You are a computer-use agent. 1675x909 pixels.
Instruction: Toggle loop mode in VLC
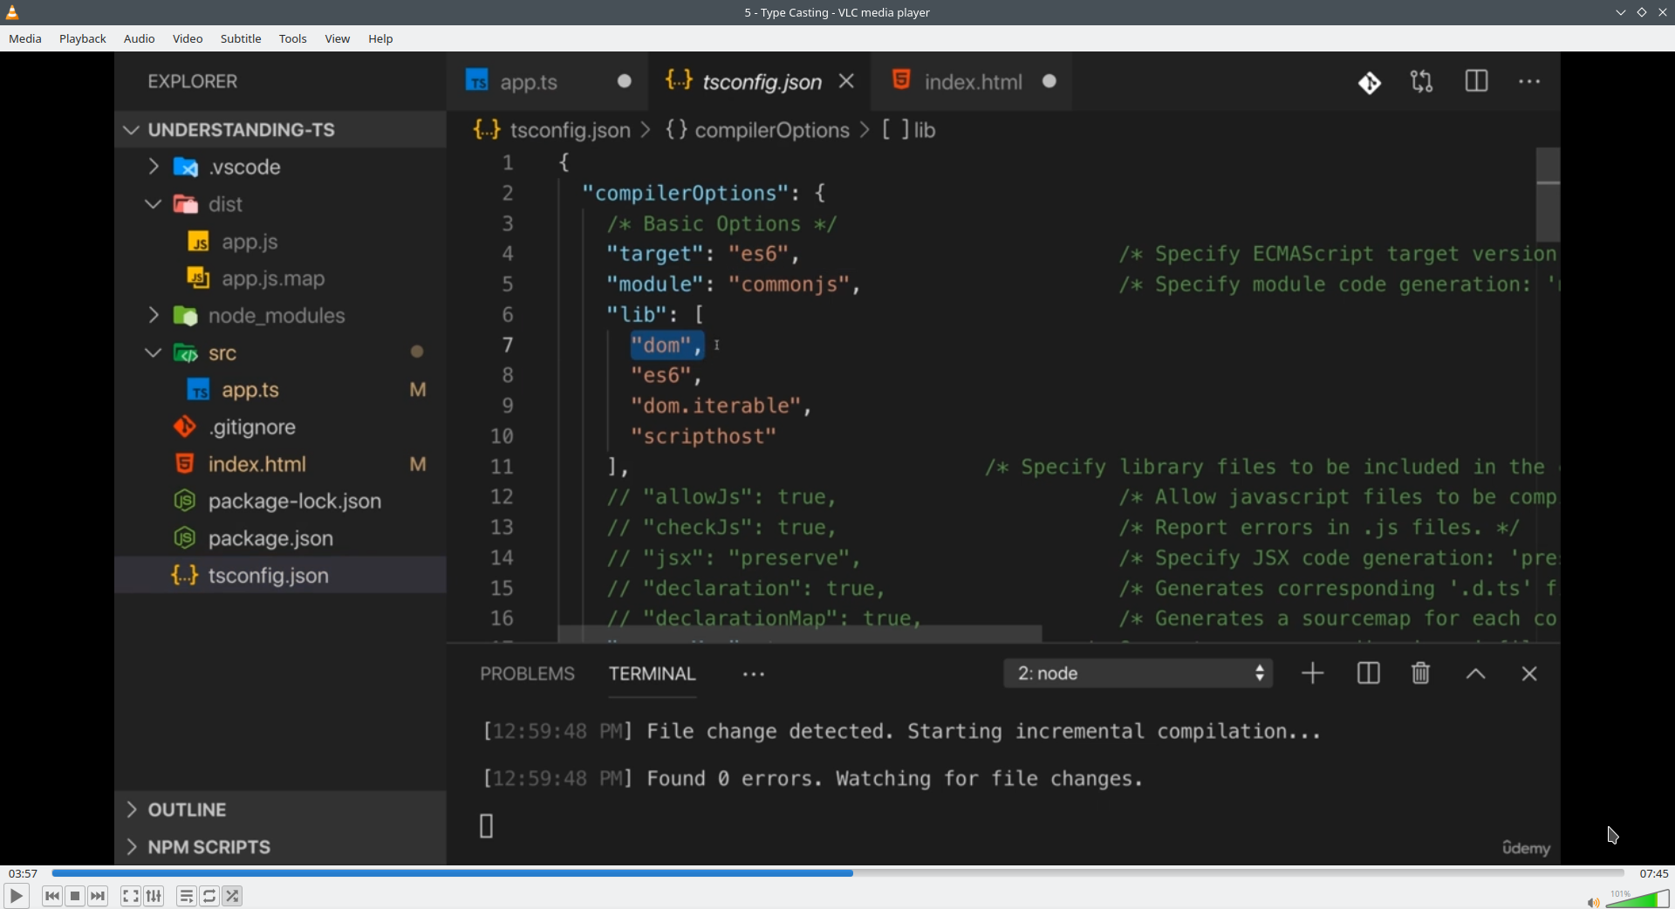click(209, 896)
